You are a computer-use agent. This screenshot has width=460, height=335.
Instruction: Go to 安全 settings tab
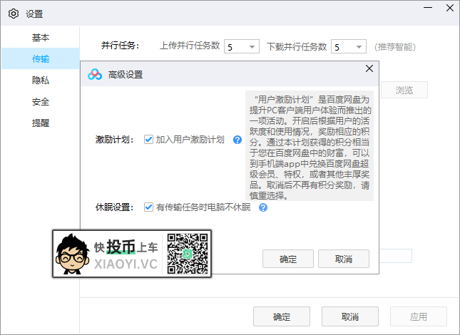[x=41, y=101]
